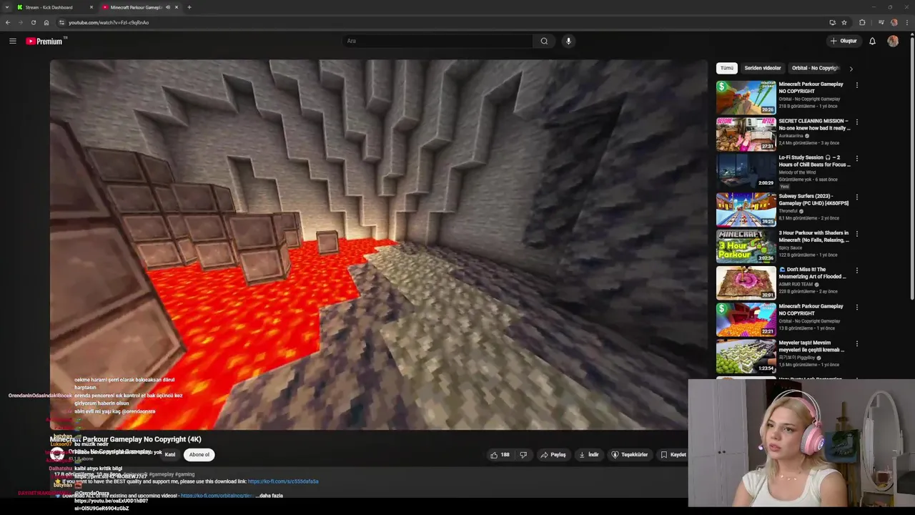Select the Tümü filter chip
Image resolution: width=915 pixels, height=515 pixels.
727,68
